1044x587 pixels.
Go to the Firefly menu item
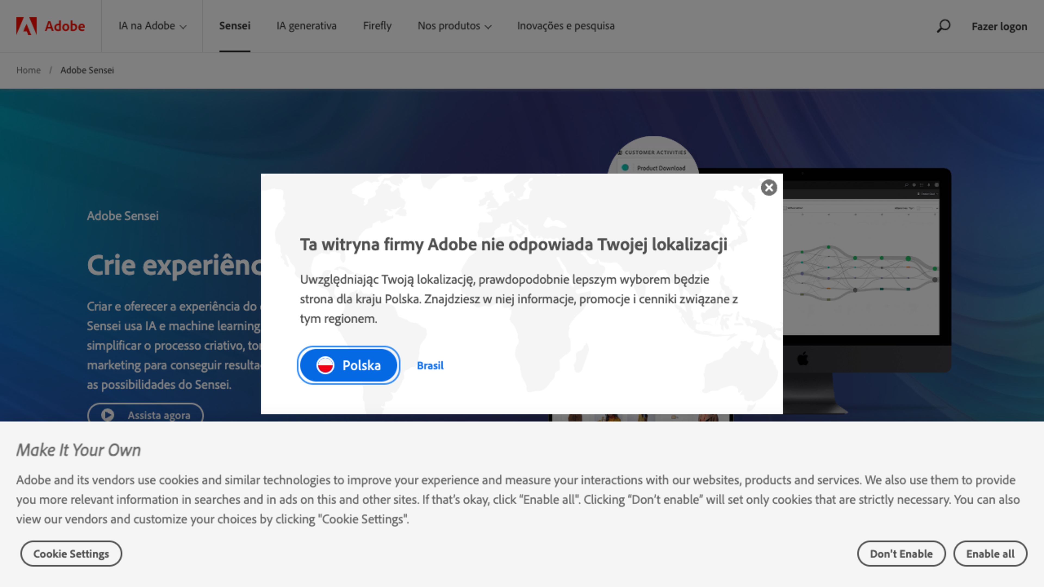click(377, 26)
